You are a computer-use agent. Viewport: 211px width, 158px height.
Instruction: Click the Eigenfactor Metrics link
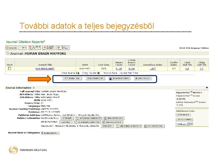[189, 92]
